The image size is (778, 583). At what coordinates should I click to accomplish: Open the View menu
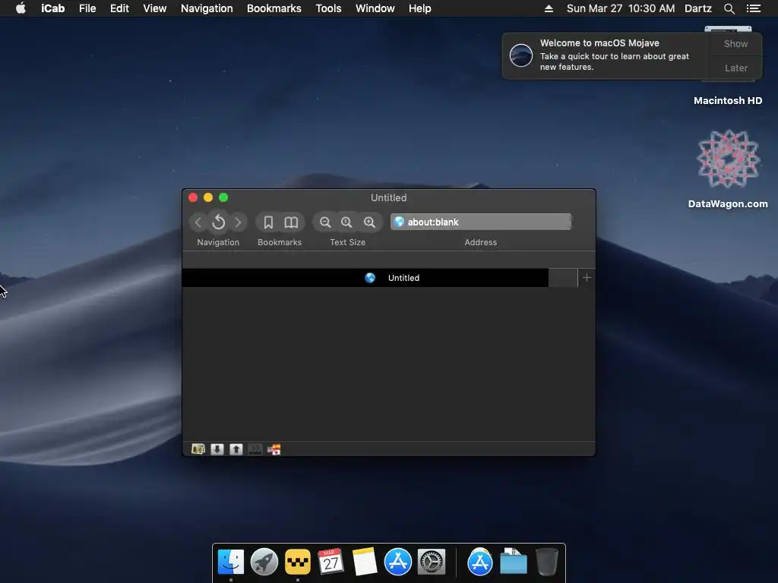tap(155, 8)
